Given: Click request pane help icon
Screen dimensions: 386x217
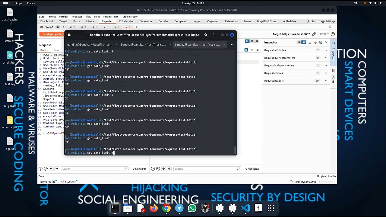Looking at the screenshot, I should click(40, 169).
